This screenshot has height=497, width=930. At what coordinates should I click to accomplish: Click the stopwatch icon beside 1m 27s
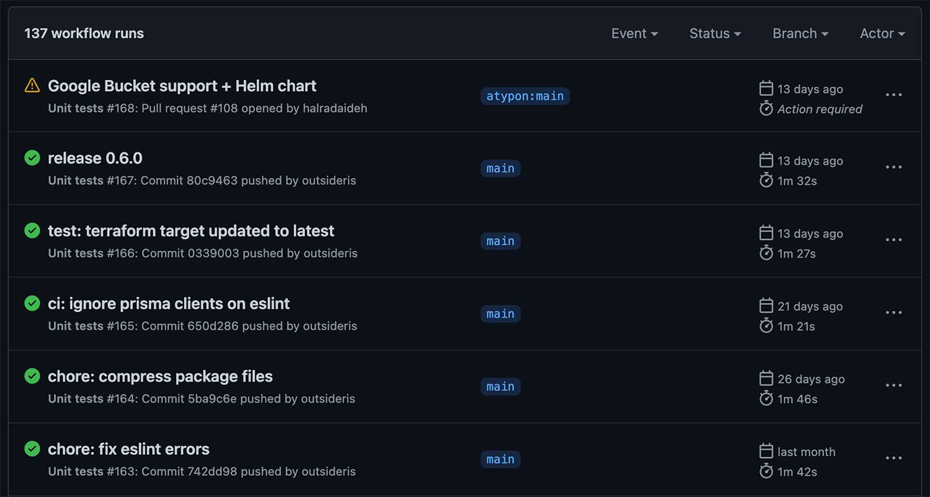click(x=766, y=253)
